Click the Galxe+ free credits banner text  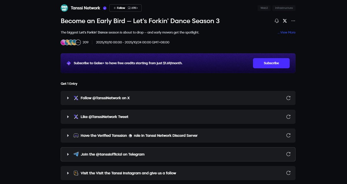pyautogui.click(x=128, y=63)
